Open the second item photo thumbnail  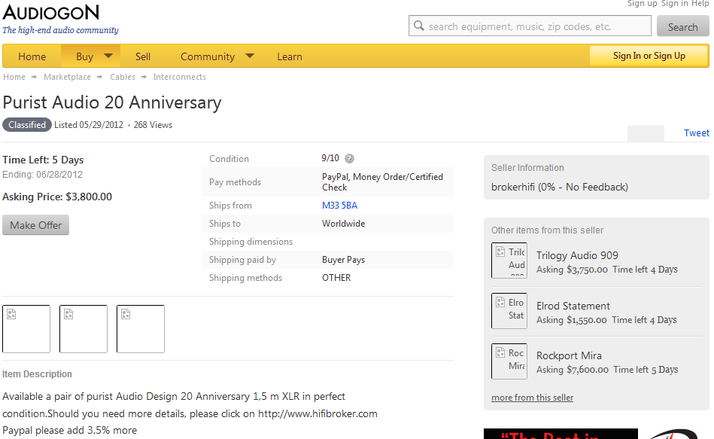(x=84, y=328)
